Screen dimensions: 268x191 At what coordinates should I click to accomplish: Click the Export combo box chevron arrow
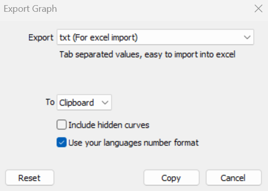247,37
